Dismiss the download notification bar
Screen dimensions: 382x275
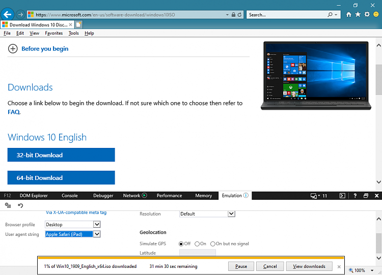(339, 267)
